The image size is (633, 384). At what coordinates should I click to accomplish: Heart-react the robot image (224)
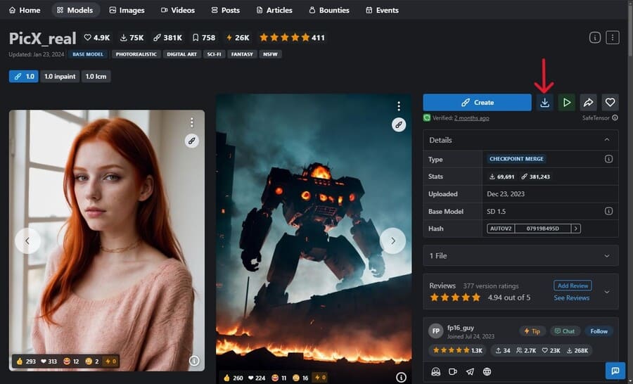pyautogui.click(x=256, y=378)
